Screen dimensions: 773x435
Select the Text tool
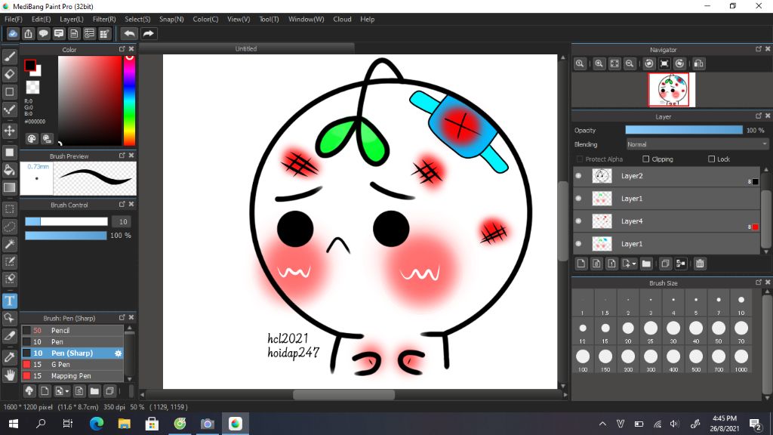coord(9,301)
